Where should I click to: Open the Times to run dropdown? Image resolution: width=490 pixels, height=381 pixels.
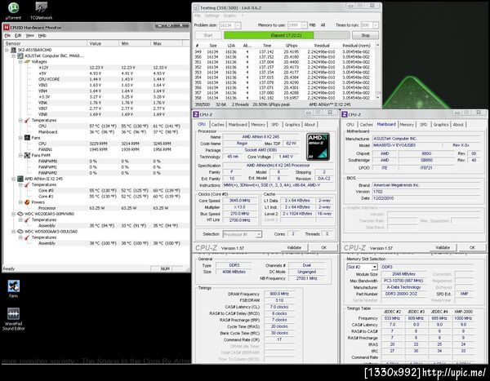point(376,25)
